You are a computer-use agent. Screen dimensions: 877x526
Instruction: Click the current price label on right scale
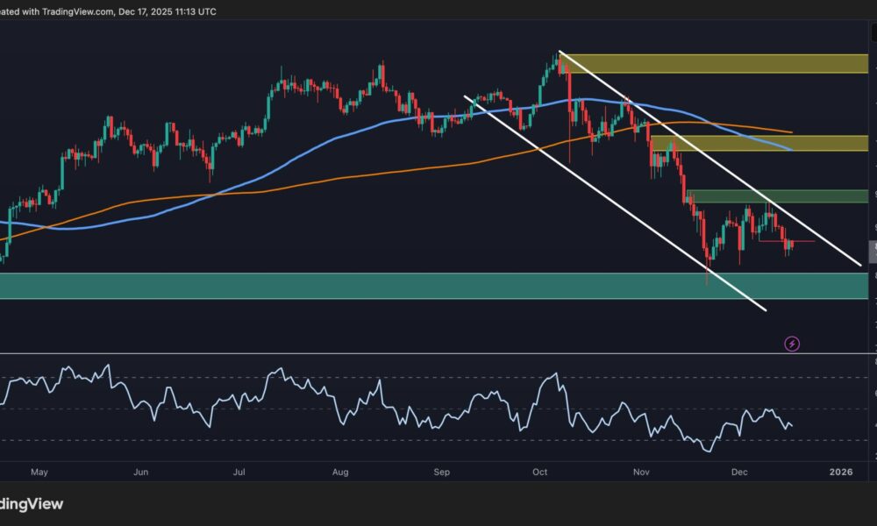[871, 251]
